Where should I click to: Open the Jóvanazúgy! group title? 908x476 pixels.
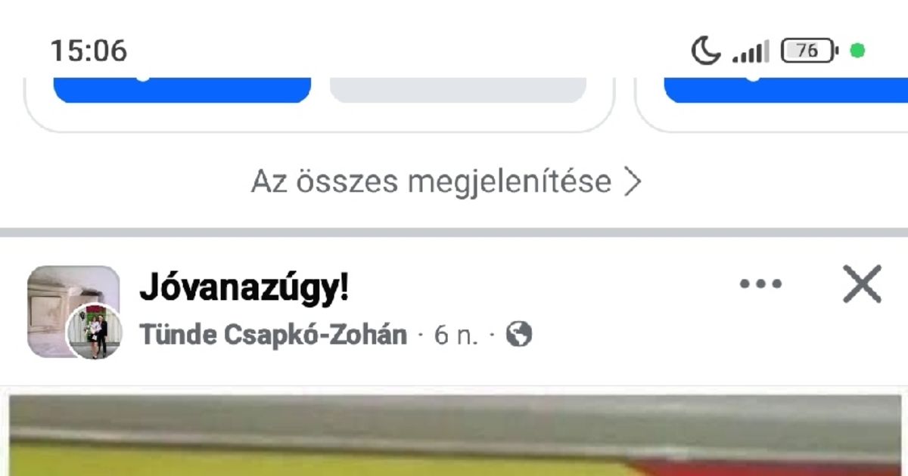tap(244, 288)
